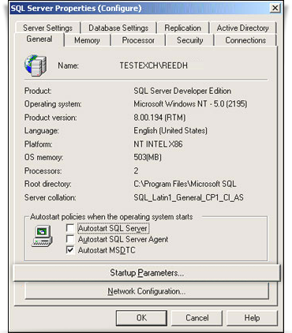
Task: Show the Connections tab
Action: click(245, 40)
